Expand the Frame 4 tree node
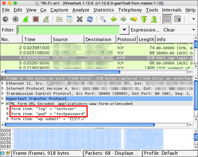 pos(2,78)
